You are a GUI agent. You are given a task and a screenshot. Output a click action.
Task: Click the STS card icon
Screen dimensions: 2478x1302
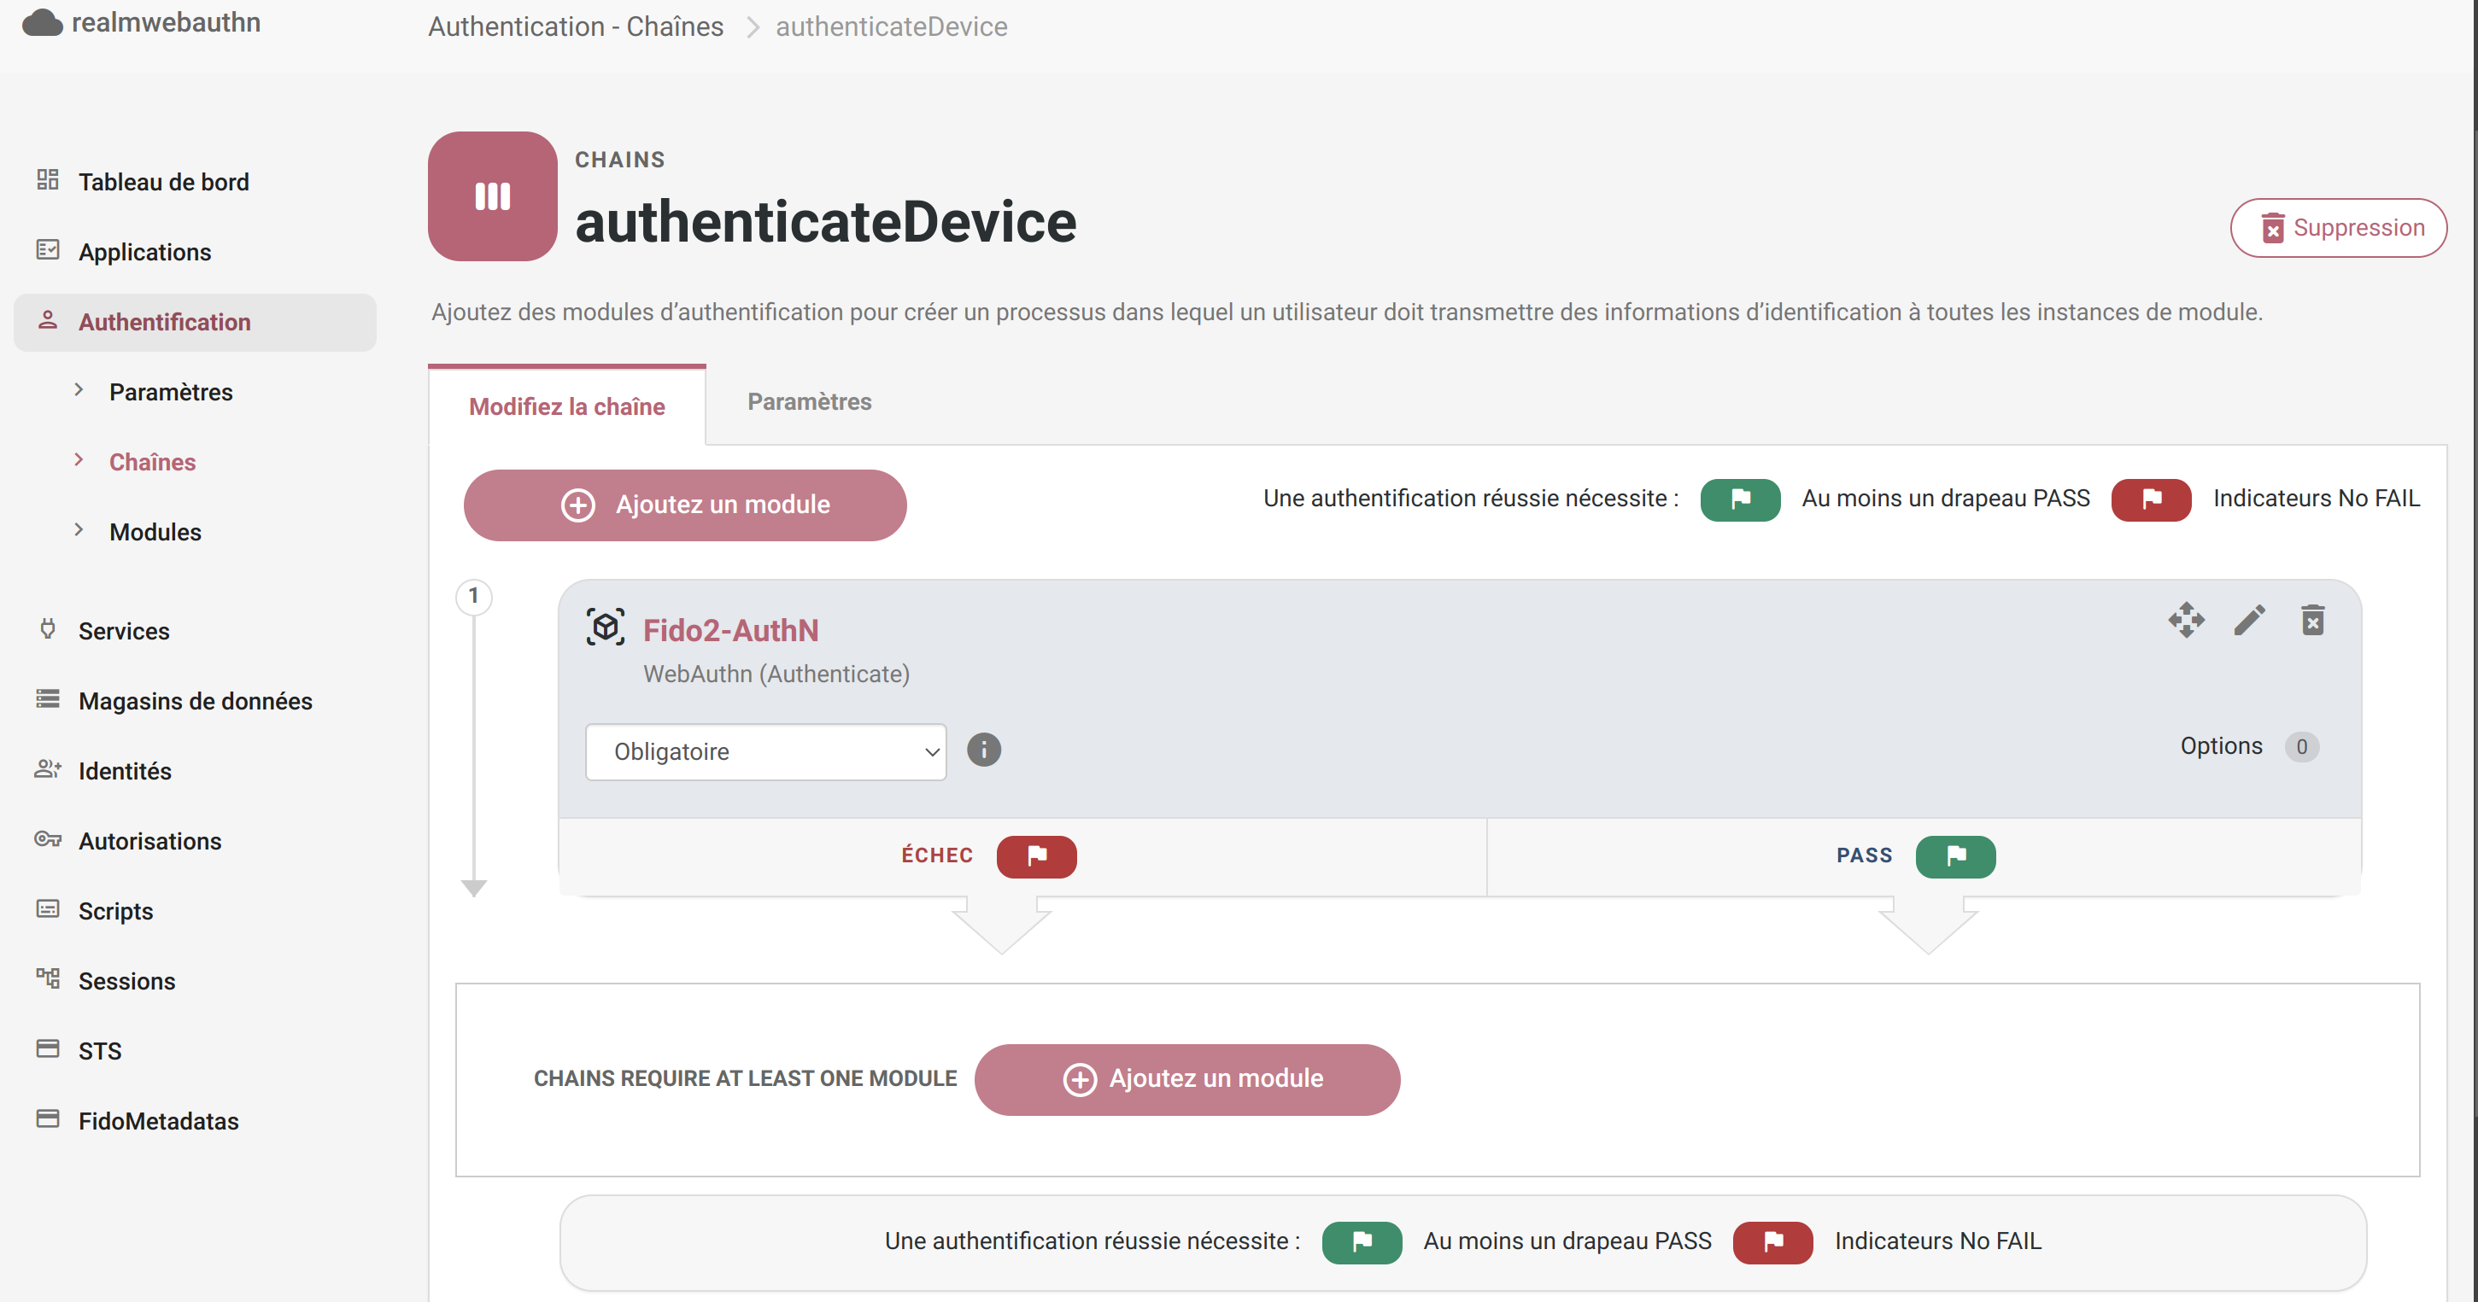[x=48, y=1049]
